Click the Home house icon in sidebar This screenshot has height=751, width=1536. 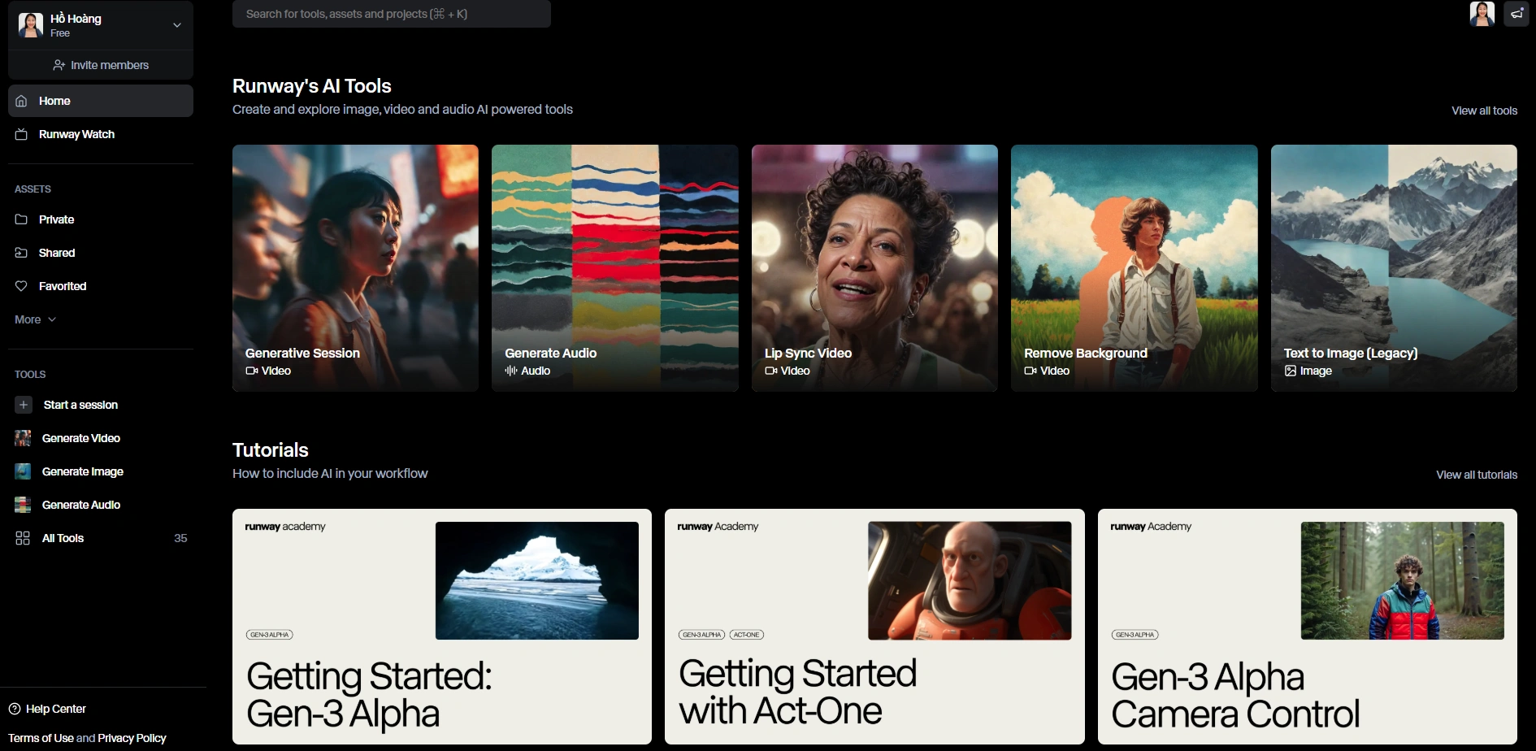click(x=22, y=101)
